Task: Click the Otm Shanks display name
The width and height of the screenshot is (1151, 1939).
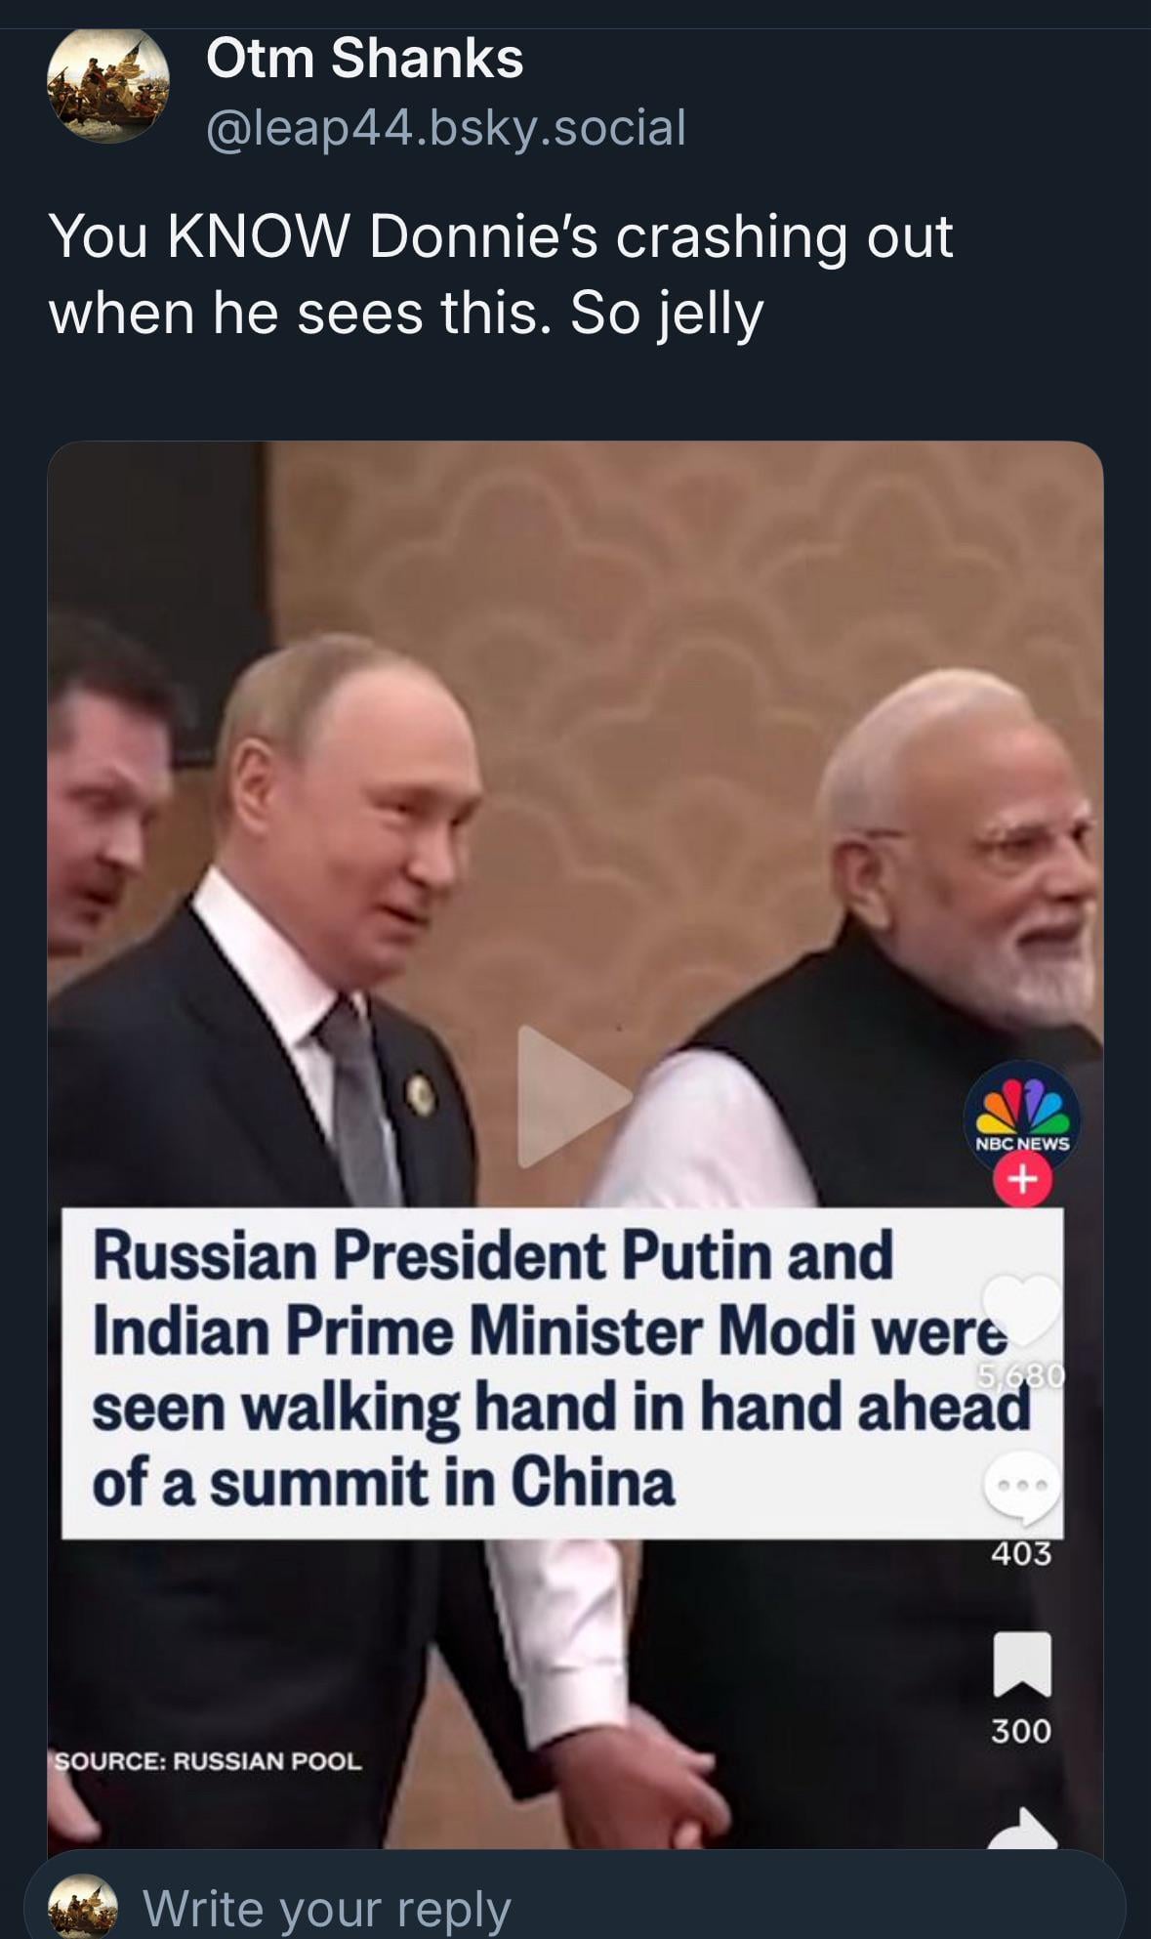Action: tap(365, 58)
